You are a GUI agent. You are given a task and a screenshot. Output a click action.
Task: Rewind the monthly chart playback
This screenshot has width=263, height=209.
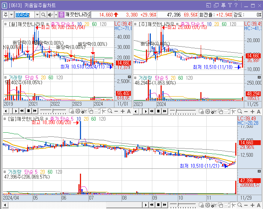22,111
